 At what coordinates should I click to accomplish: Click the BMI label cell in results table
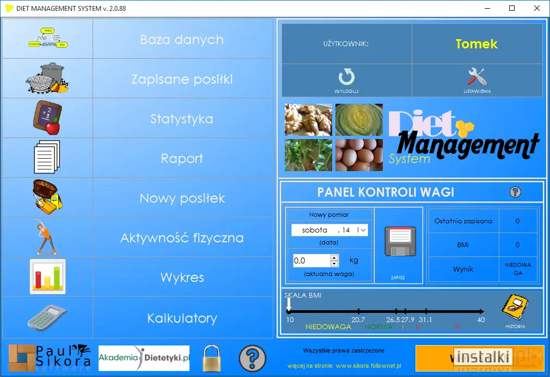pyautogui.click(x=463, y=244)
